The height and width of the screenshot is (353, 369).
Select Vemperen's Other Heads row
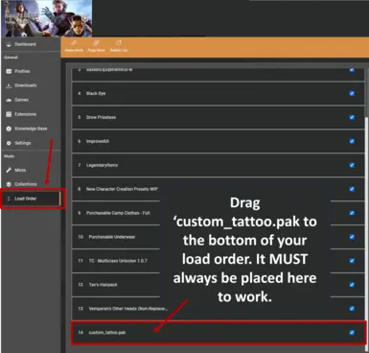coord(218,309)
